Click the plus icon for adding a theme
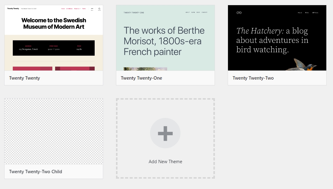Image resolution: width=333 pixels, height=189 pixels. [165, 133]
